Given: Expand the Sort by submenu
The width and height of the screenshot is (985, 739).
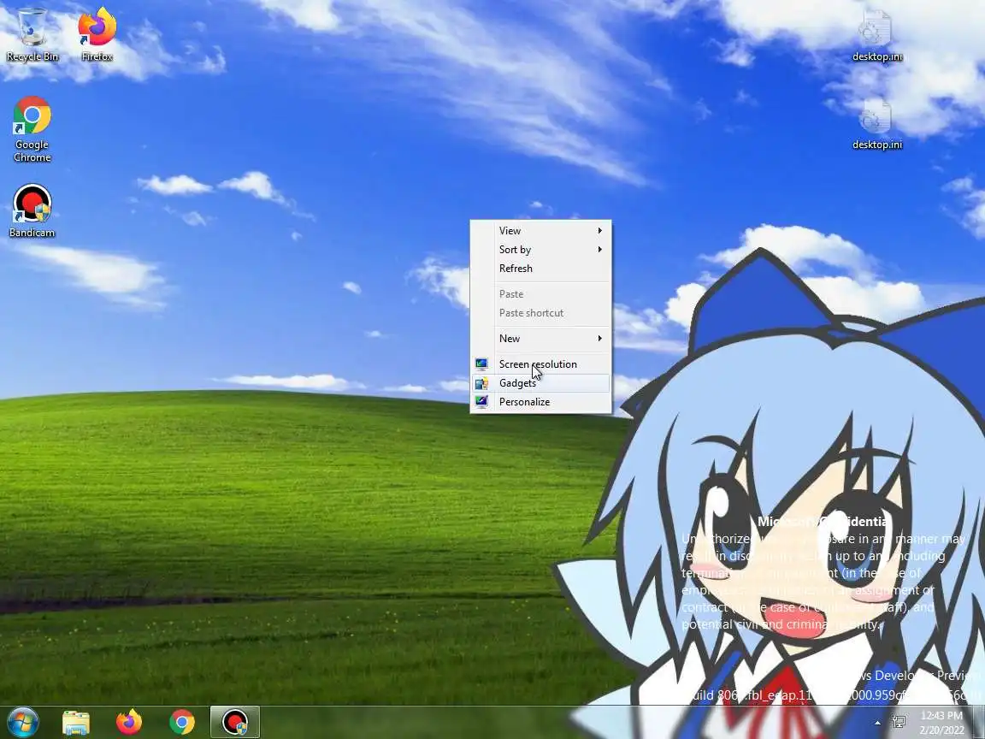Looking at the screenshot, I should (540, 250).
